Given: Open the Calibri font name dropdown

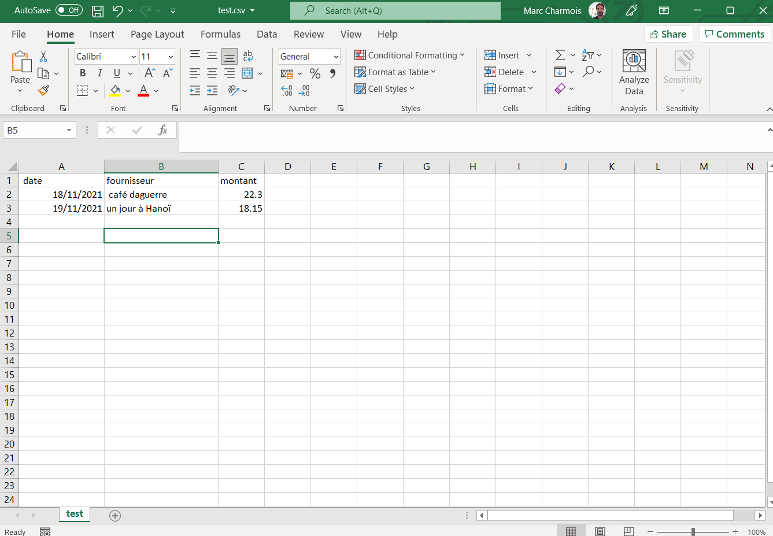Looking at the screenshot, I should (x=134, y=57).
